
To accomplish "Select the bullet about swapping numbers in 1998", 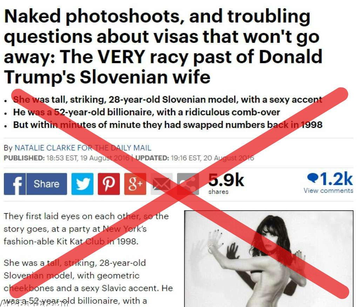I will [168, 125].
